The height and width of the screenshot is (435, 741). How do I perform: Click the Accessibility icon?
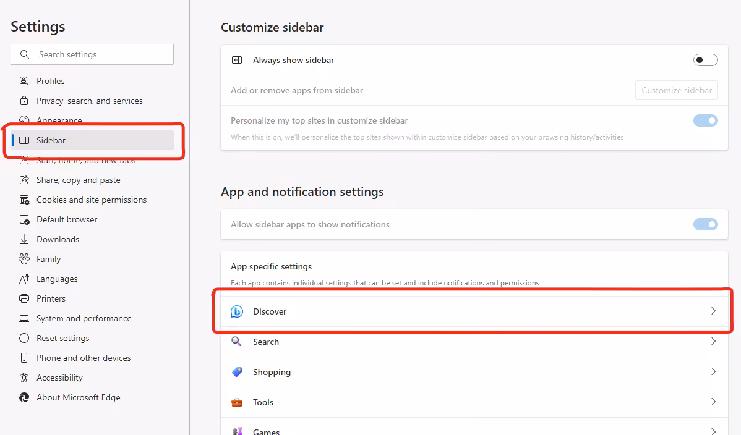tap(24, 378)
